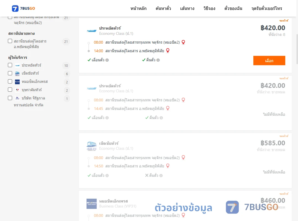
Task: Click the หมอชิตเอ็กเพรส logo in operator filter
Action: 17,82
